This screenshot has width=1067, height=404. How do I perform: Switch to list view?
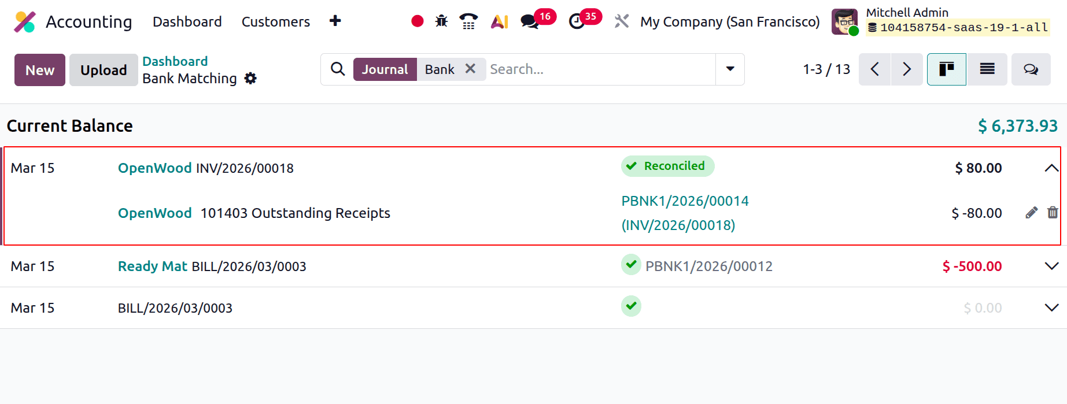click(x=987, y=69)
